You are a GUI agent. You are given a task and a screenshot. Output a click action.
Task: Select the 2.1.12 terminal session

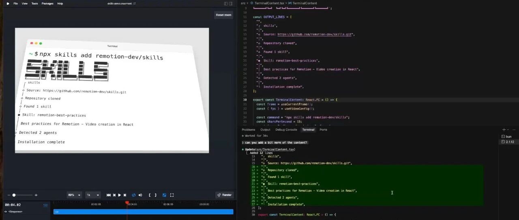point(508,142)
